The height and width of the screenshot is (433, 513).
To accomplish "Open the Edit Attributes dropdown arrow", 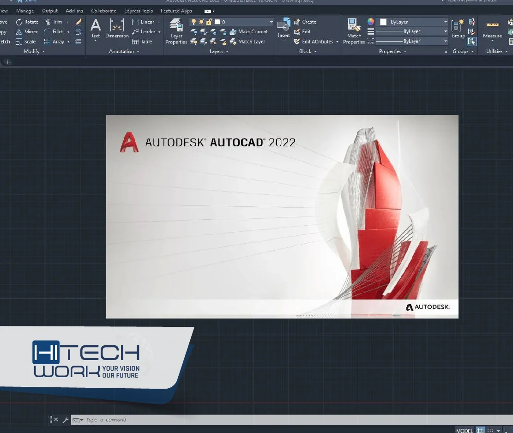I will 338,42.
